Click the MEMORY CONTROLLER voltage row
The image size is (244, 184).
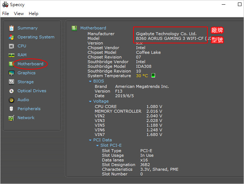(128, 111)
